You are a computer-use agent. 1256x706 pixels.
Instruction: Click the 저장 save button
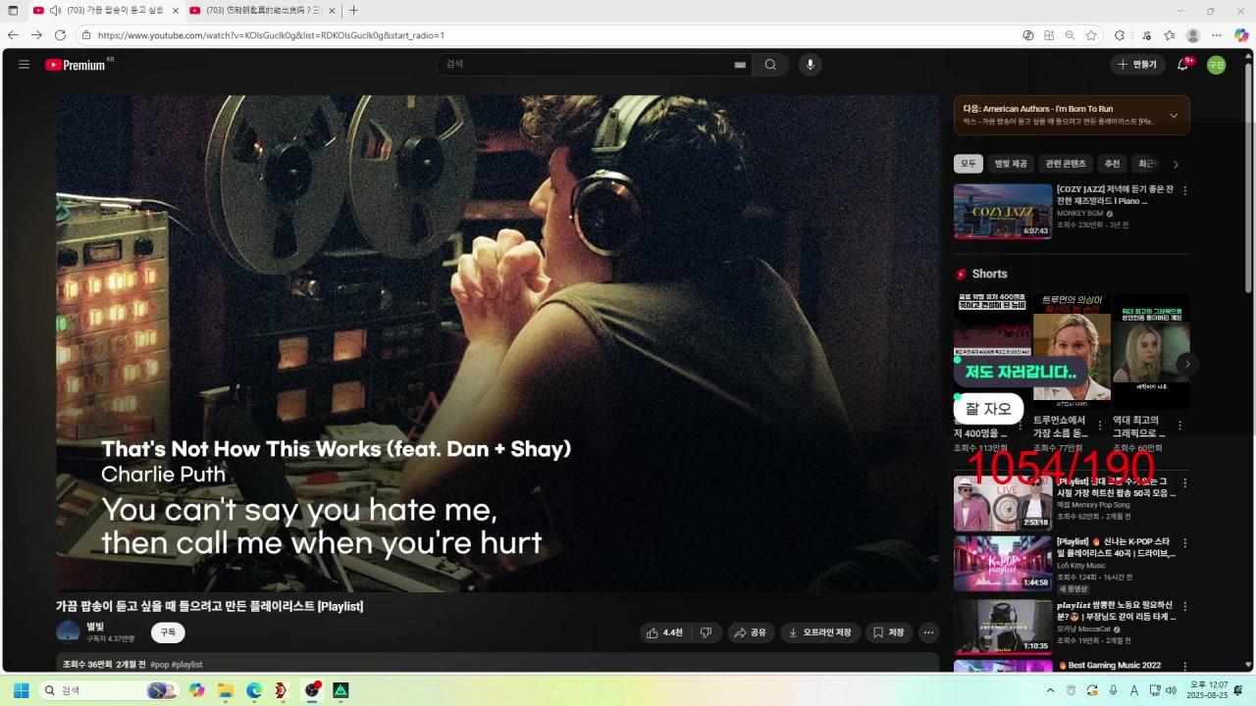click(x=889, y=632)
